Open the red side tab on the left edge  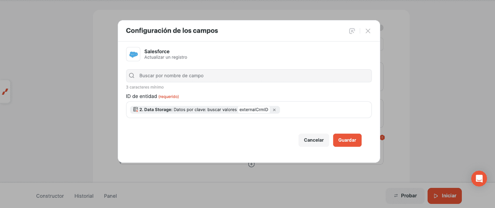(5, 91)
